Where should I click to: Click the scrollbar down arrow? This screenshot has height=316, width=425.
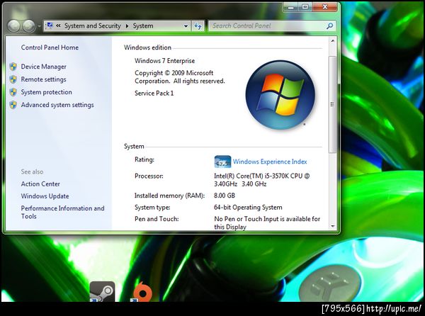tap(333, 226)
